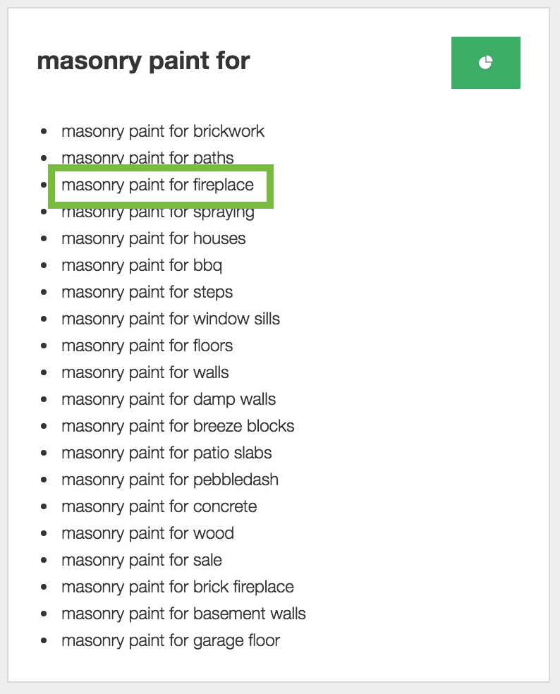Open 'masonry paint for brick fireplace'
The width and height of the screenshot is (560, 694).
177,587
